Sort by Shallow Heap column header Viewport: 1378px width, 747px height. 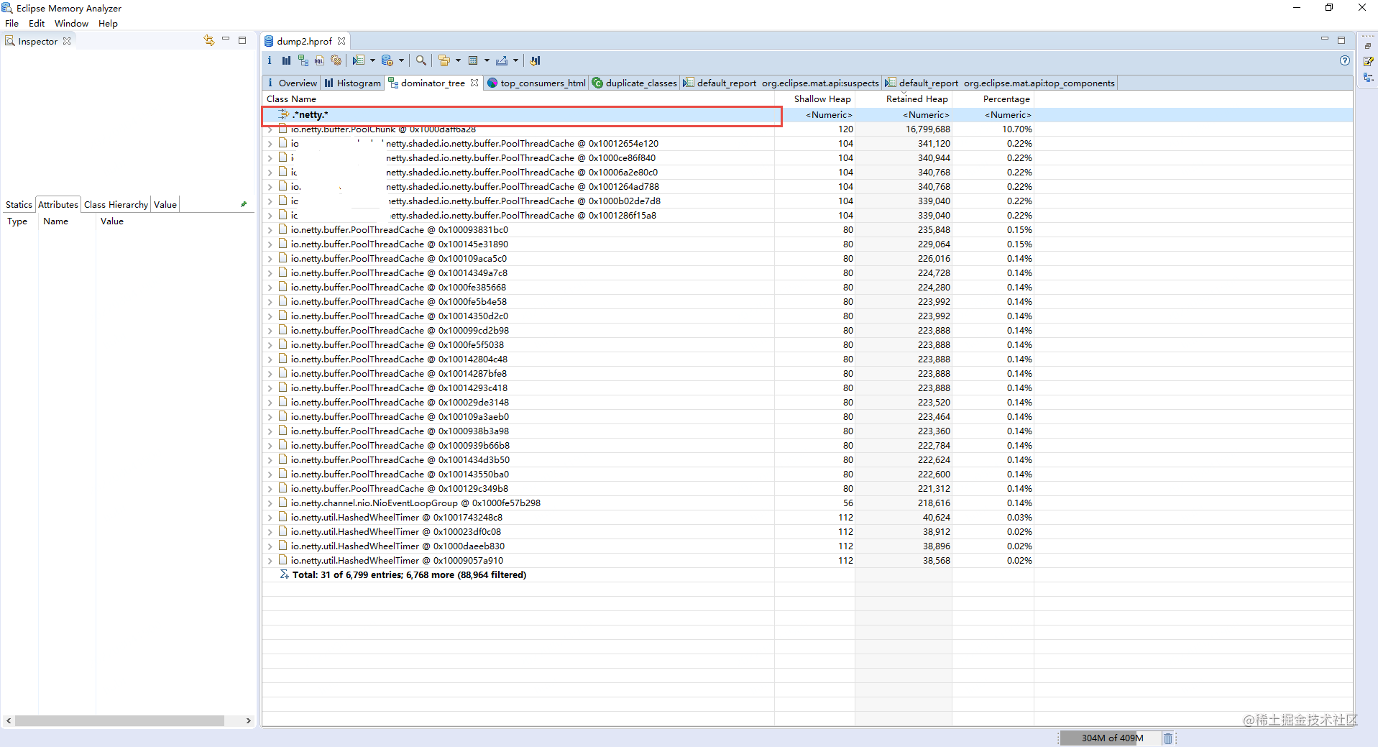(822, 98)
